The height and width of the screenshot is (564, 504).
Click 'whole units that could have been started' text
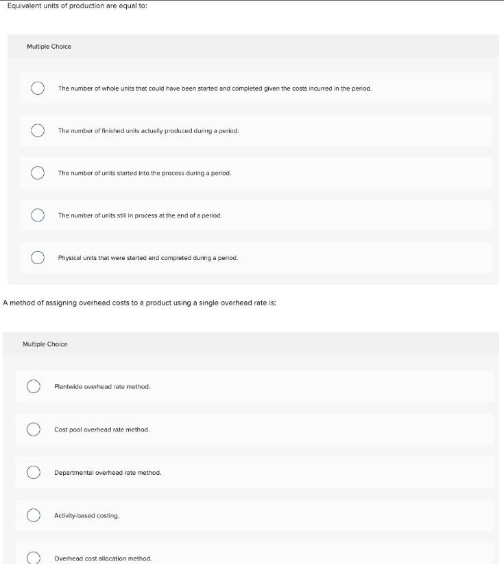pos(215,88)
